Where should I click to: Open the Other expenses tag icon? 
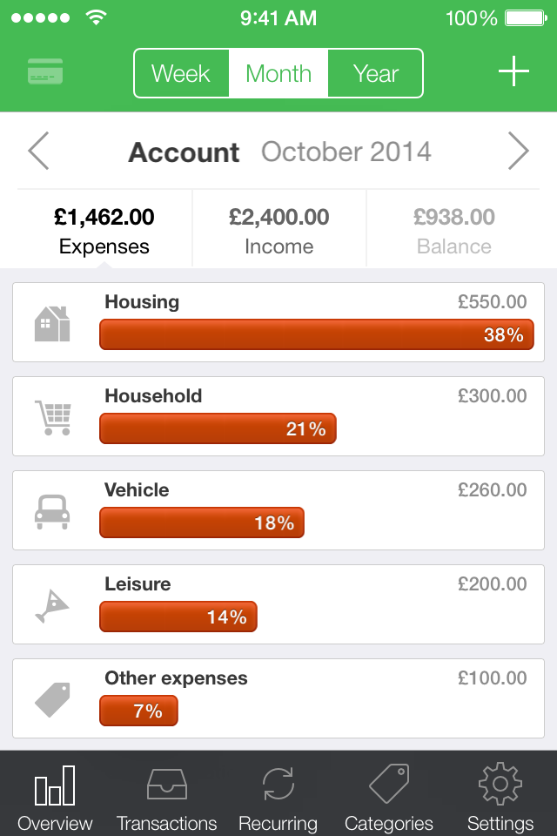52,700
